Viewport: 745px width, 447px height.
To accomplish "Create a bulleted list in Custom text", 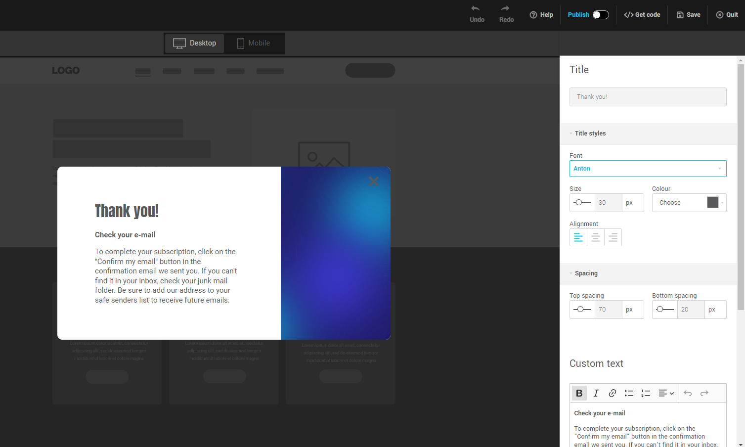I will 628,393.
